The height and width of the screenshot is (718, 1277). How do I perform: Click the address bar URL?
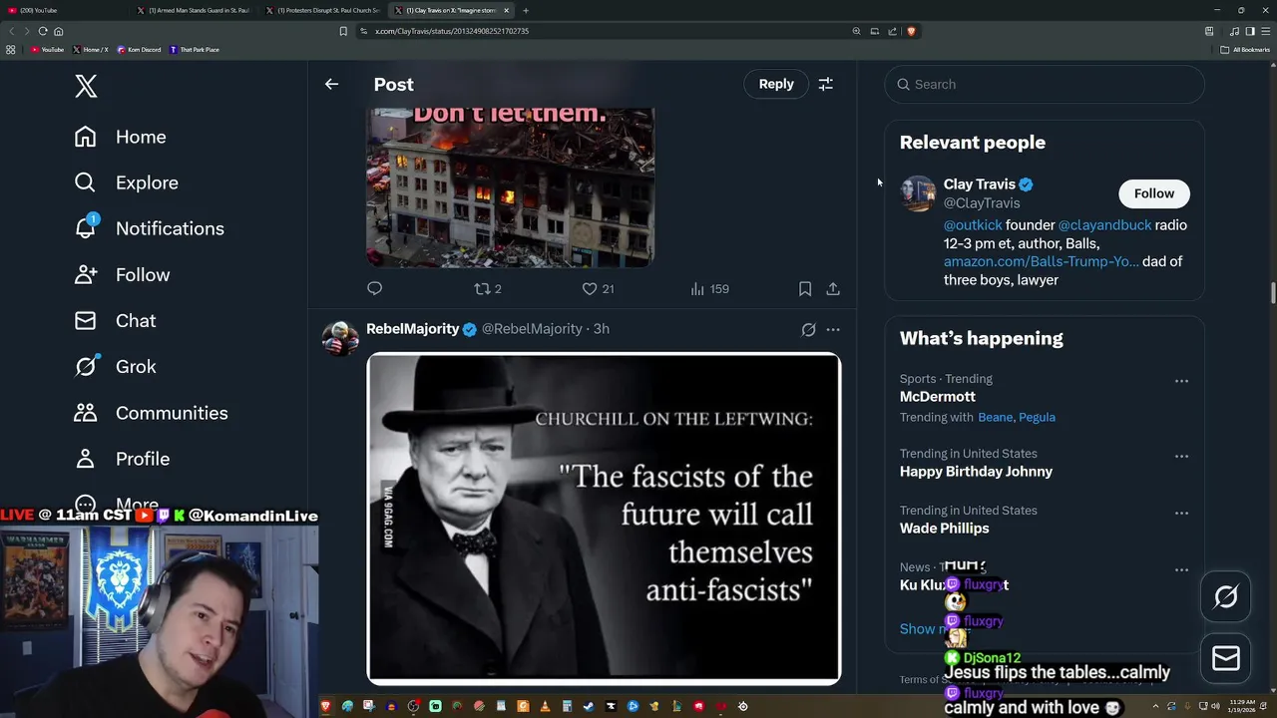pos(452,31)
